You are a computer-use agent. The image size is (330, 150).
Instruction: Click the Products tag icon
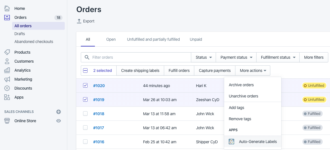pyautogui.click(x=7, y=52)
